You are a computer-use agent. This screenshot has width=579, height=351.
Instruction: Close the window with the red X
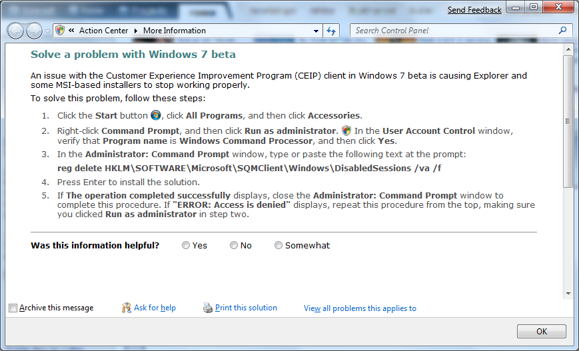pos(558,7)
